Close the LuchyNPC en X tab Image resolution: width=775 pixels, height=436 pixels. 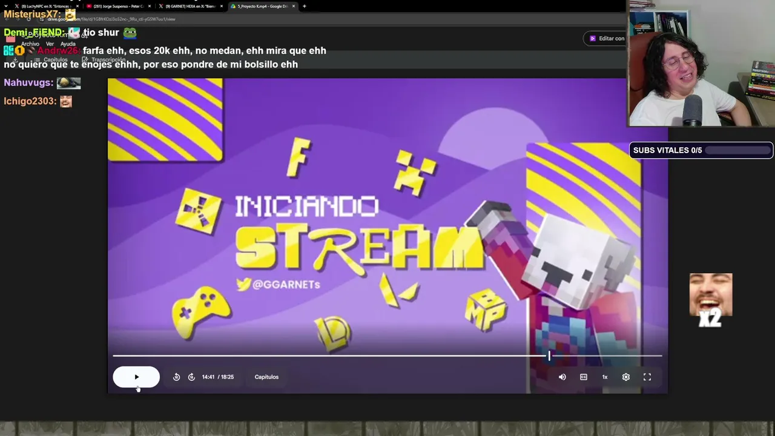coord(77,6)
